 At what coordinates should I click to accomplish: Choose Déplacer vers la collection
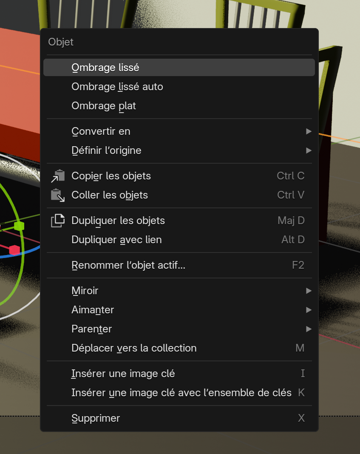click(134, 348)
